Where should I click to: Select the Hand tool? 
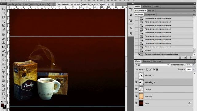click(x=3, y=94)
